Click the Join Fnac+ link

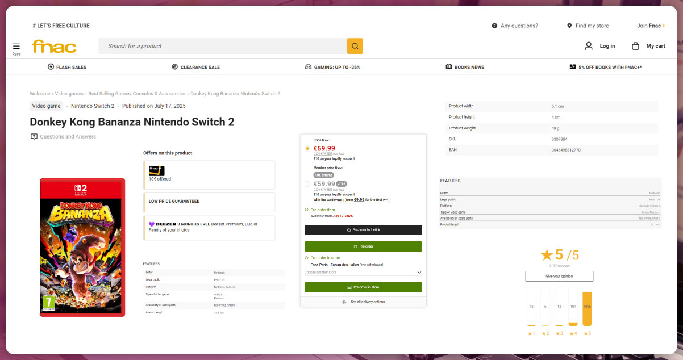pos(651,26)
